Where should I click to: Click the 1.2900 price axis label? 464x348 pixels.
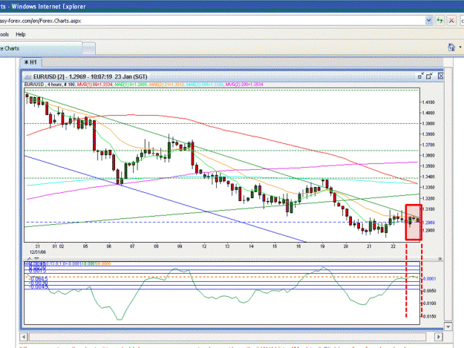428,230
